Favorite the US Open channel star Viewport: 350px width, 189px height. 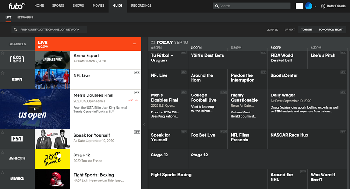pyautogui.click(x=3, y=93)
